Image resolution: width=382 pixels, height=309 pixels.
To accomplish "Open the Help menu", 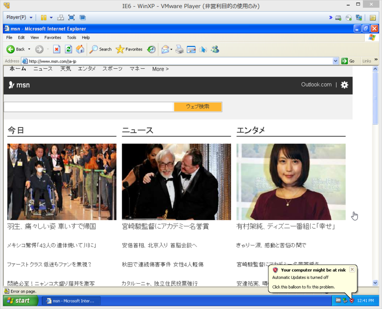I will coord(86,37).
